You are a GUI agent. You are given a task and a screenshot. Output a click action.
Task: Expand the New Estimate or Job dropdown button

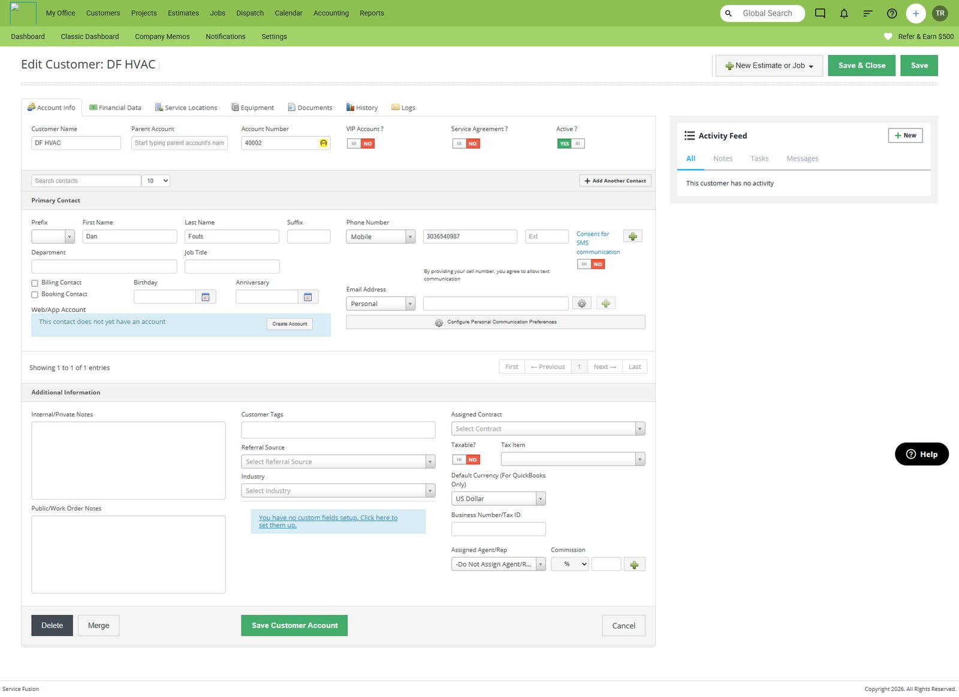tap(770, 65)
